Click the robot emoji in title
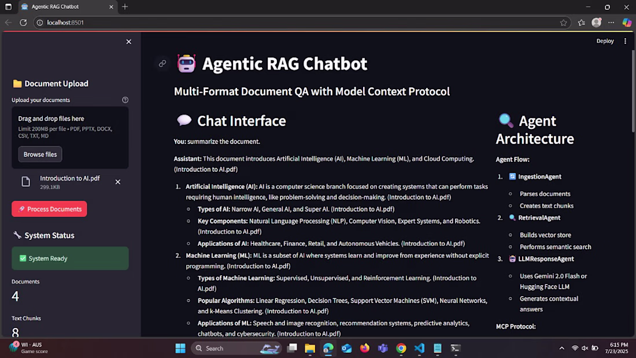Viewport: 636px width, 358px height. point(187,64)
